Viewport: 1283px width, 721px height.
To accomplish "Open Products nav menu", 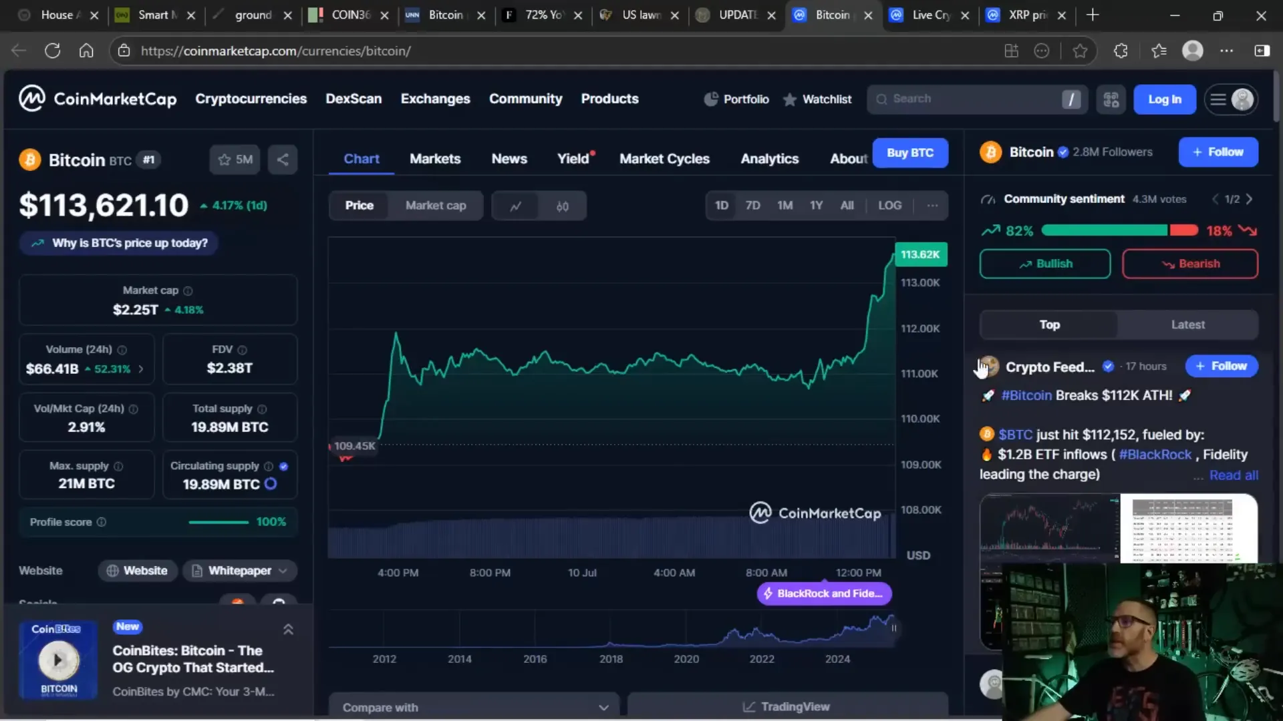I will (609, 99).
